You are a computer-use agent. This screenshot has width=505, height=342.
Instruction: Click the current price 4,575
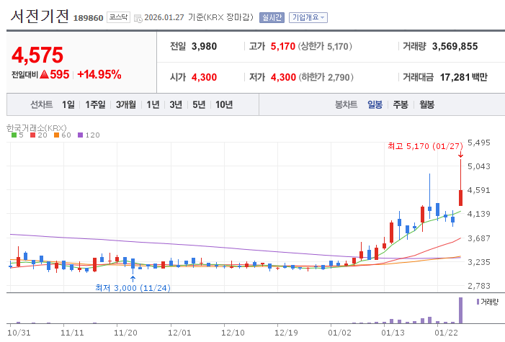pos(37,55)
